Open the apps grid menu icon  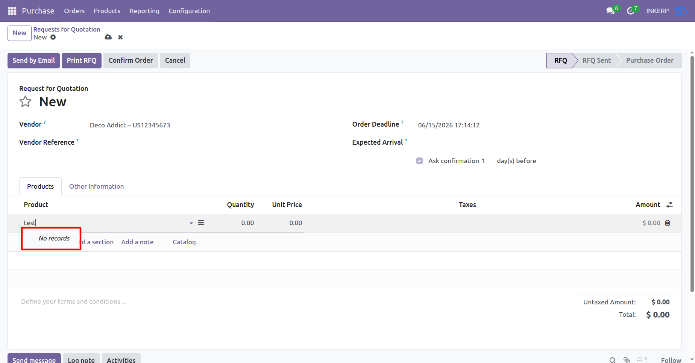click(x=12, y=11)
